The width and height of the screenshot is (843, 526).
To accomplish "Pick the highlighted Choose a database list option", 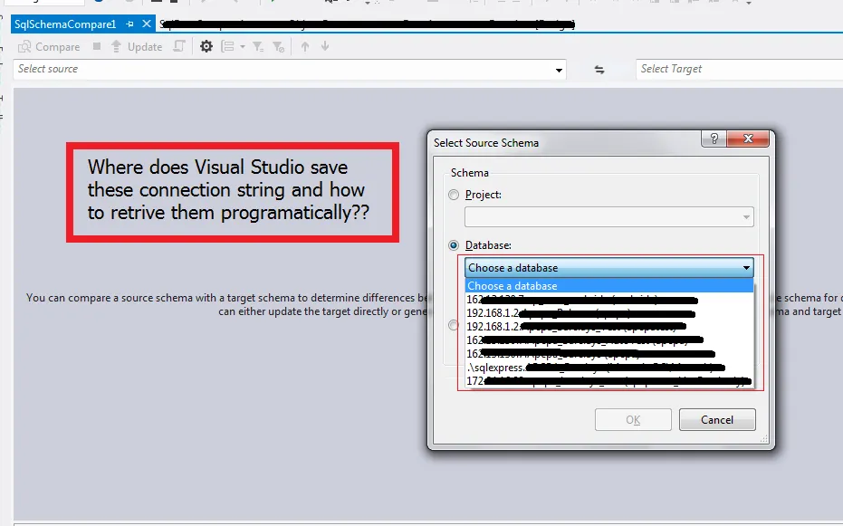I will click(x=609, y=286).
